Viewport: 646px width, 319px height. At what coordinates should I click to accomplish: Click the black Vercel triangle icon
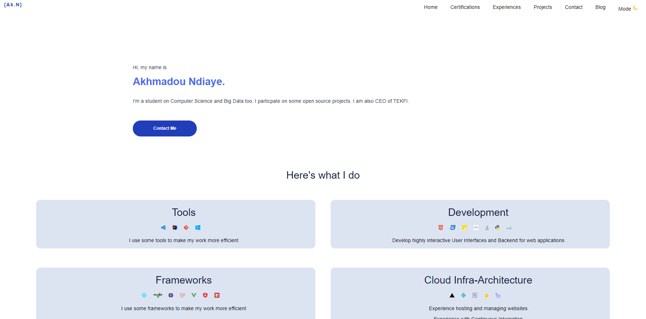tap(452, 295)
